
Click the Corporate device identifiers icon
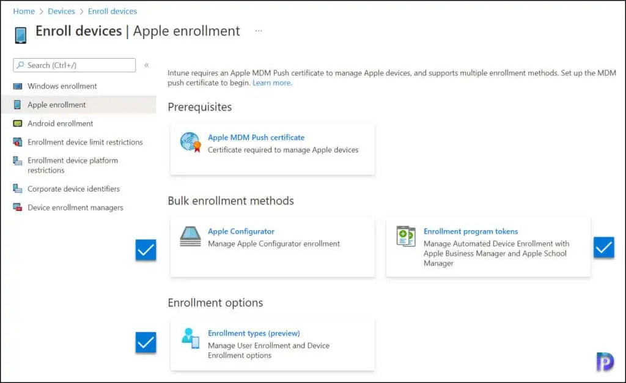pyautogui.click(x=18, y=188)
